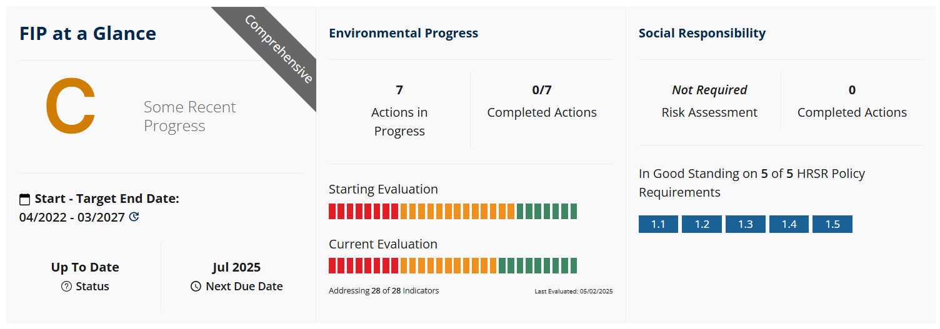Click the calendar icon beside Start - Target End Date
Screen dimensions: 940x329
click(25, 200)
